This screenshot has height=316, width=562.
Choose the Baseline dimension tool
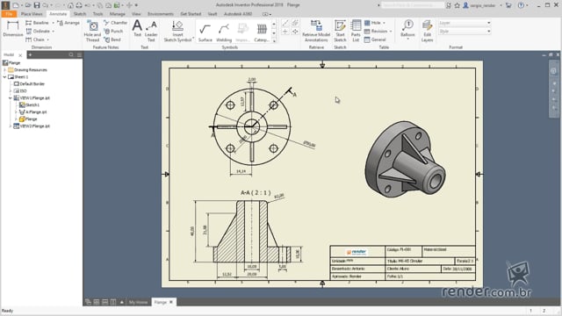pos(37,23)
